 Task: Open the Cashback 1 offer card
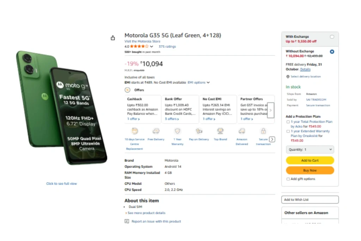click(142, 109)
